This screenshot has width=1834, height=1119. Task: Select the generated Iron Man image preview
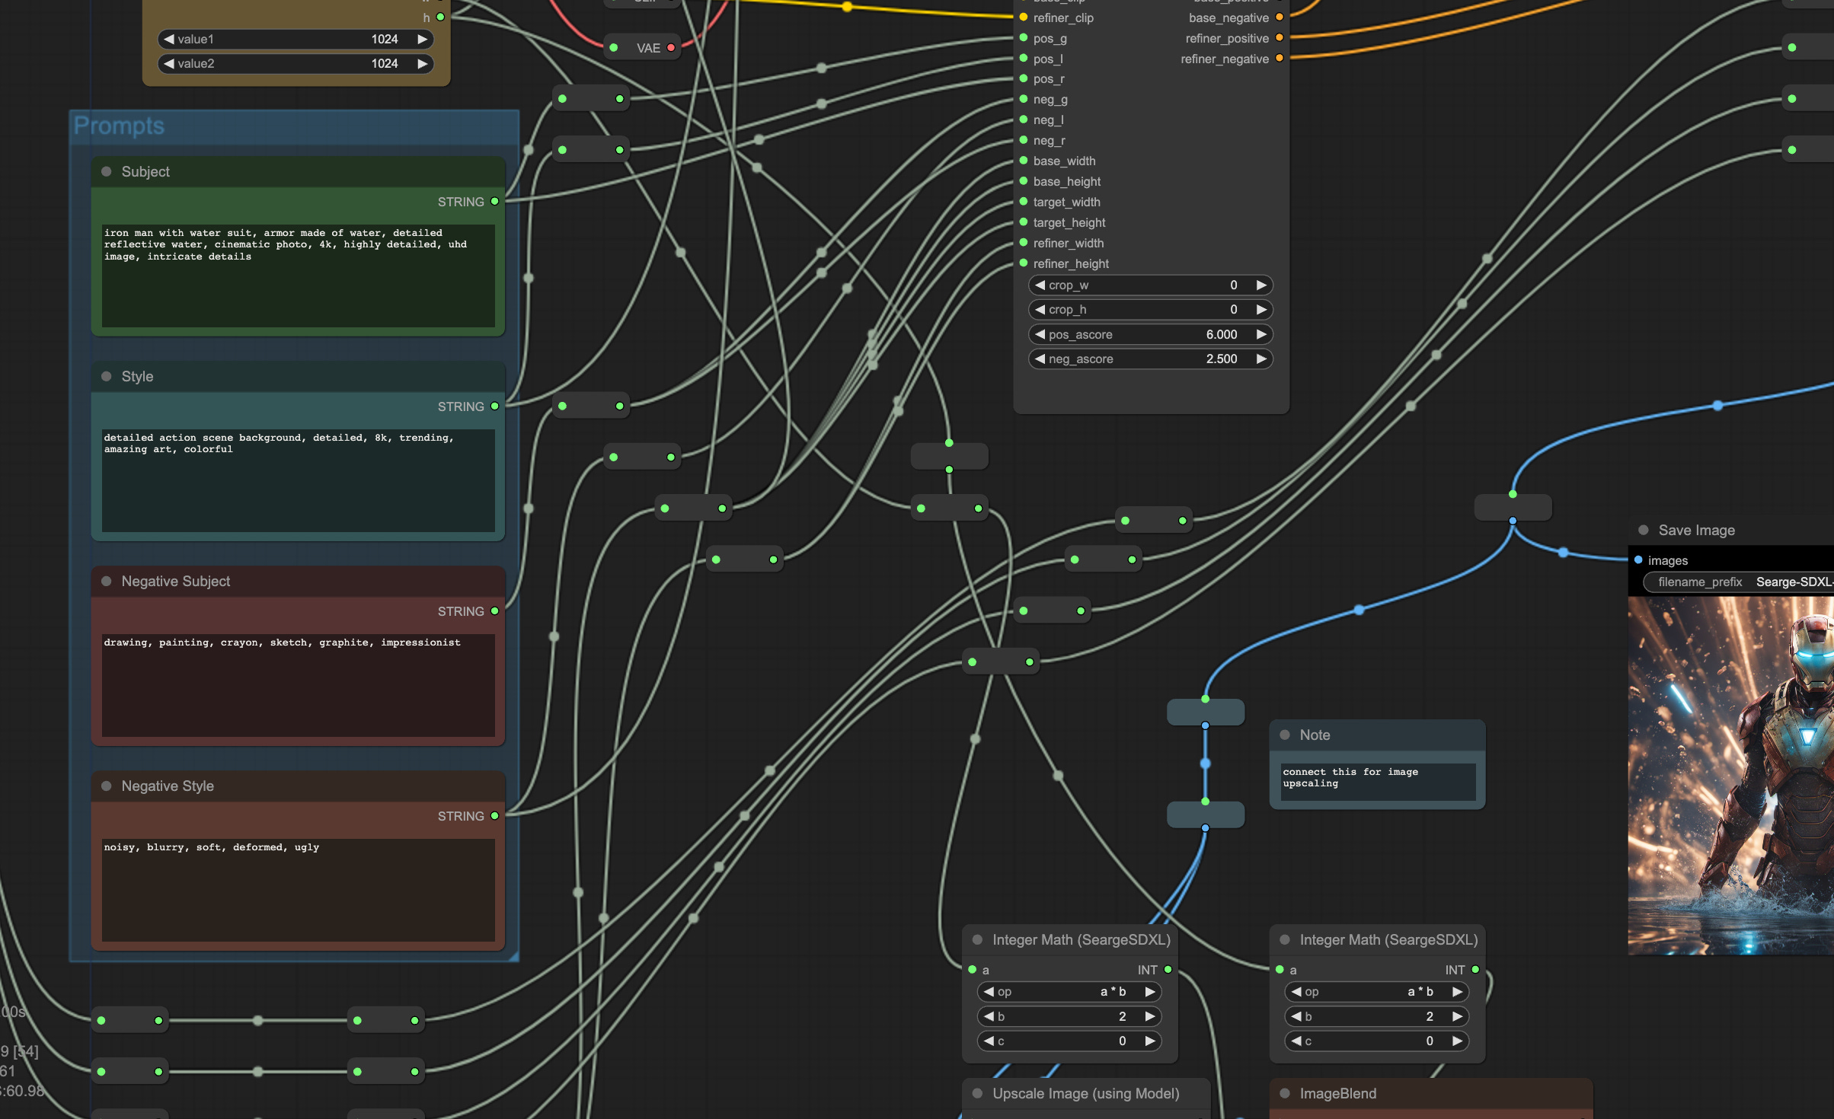[1730, 776]
